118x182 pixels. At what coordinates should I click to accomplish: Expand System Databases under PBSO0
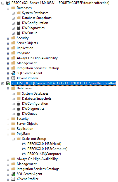click(13, 13)
